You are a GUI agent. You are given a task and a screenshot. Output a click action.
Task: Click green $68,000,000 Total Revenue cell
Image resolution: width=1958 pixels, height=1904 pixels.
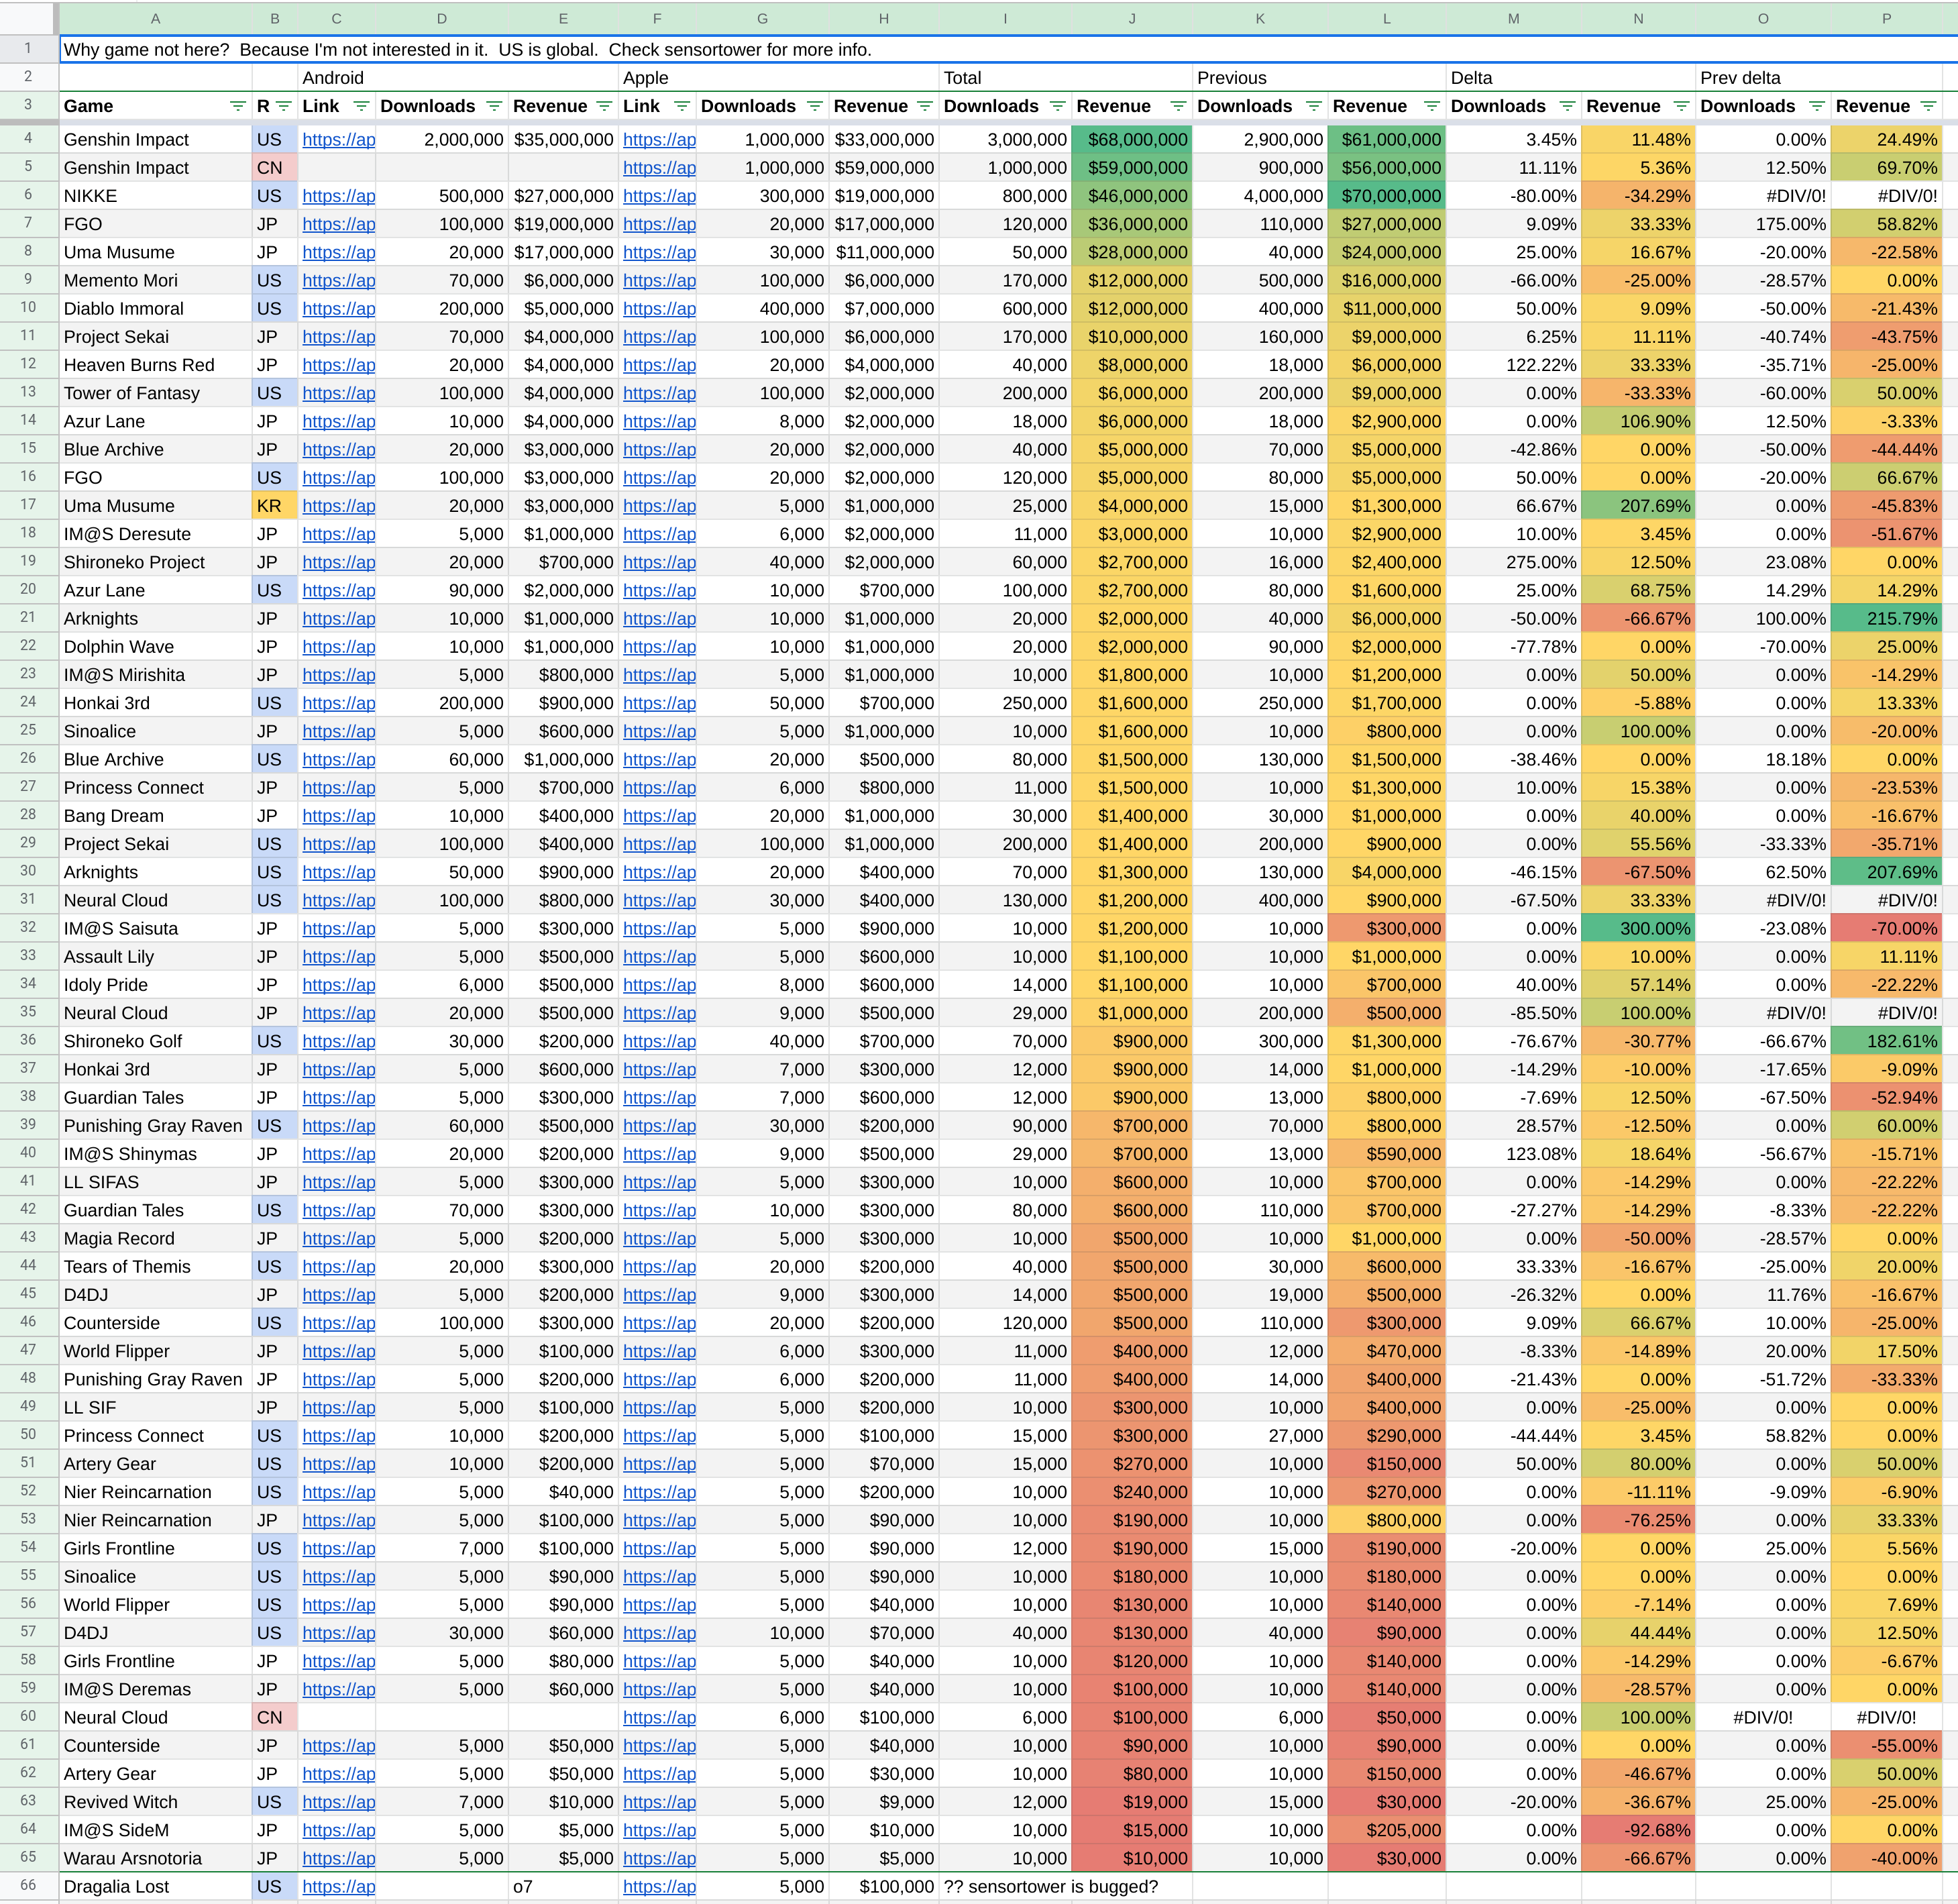click(x=1132, y=140)
